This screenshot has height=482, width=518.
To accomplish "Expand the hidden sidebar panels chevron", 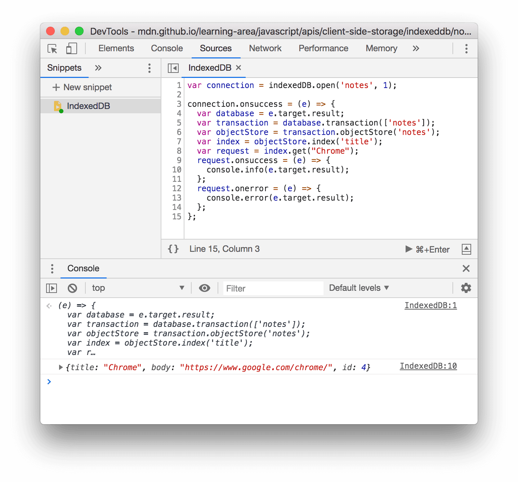I will (x=98, y=68).
